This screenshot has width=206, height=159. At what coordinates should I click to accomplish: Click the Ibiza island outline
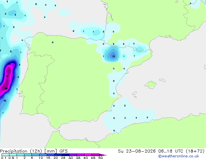tap(135, 93)
